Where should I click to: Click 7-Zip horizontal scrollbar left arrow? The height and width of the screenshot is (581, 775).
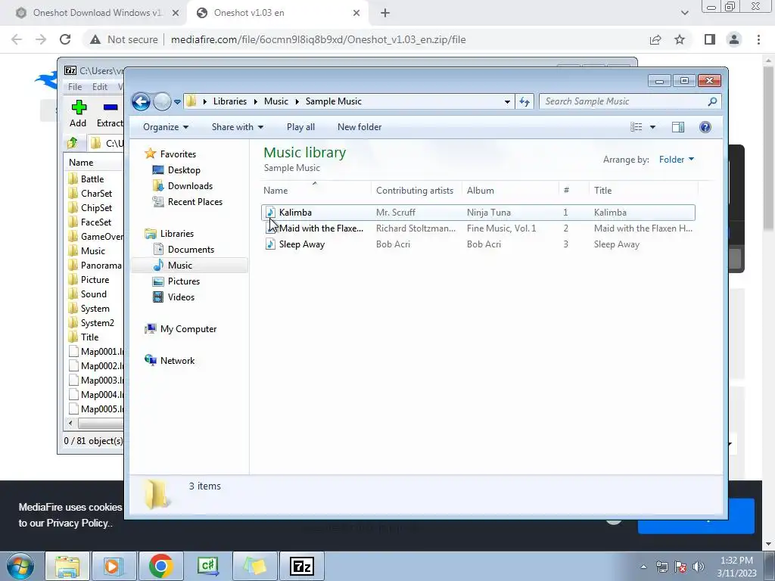point(70,424)
